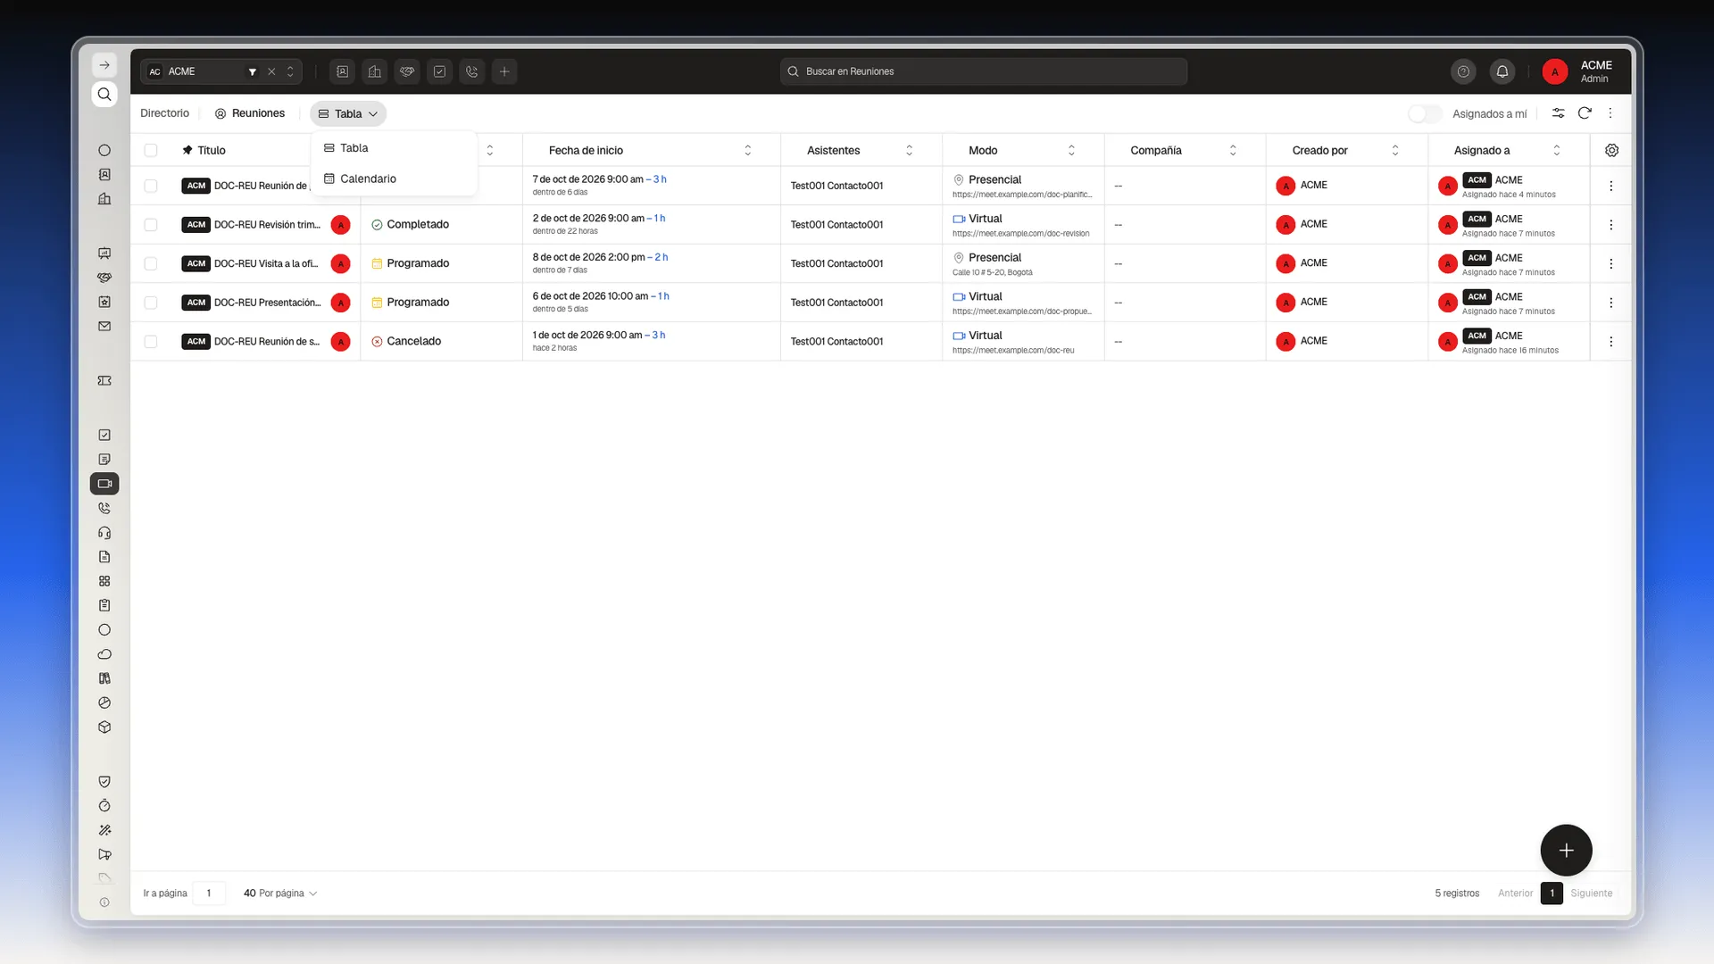This screenshot has height=964, width=1714.
Task: Open Reuniones breadcrumb tab
Action: coord(250,113)
